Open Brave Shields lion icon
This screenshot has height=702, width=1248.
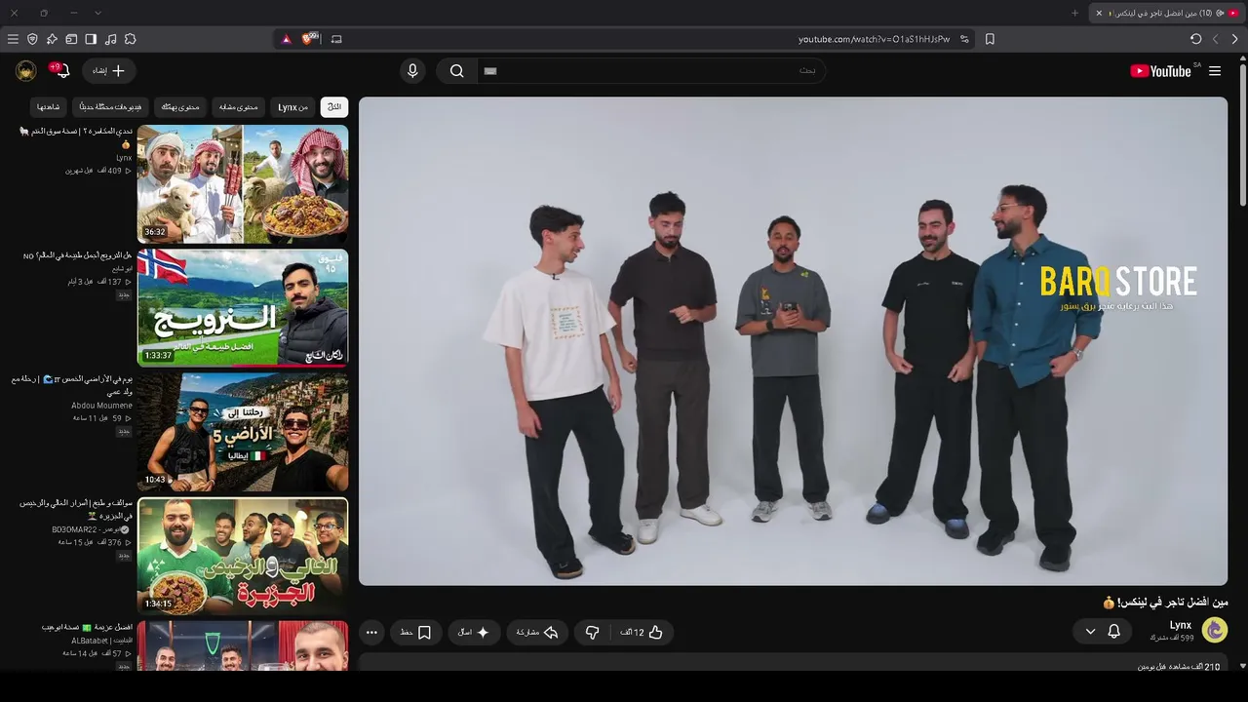point(310,39)
